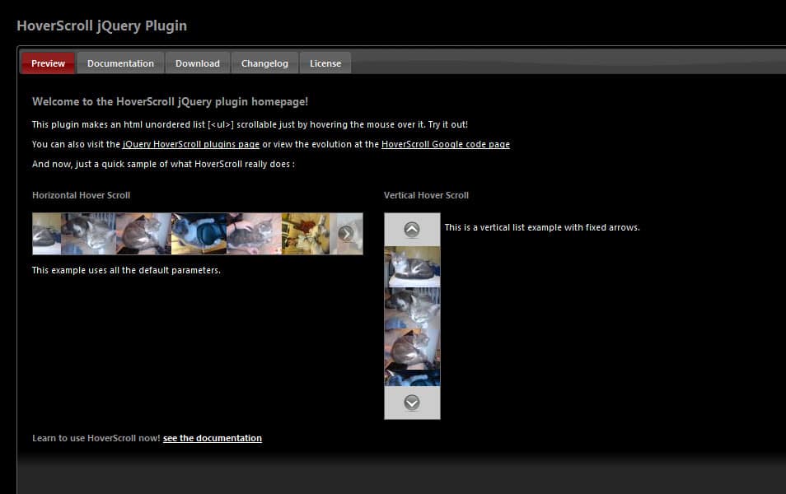Image resolution: width=786 pixels, height=494 pixels.
Task: Click the right arrow to scroll the horizontal list
Action: pos(349,233)
